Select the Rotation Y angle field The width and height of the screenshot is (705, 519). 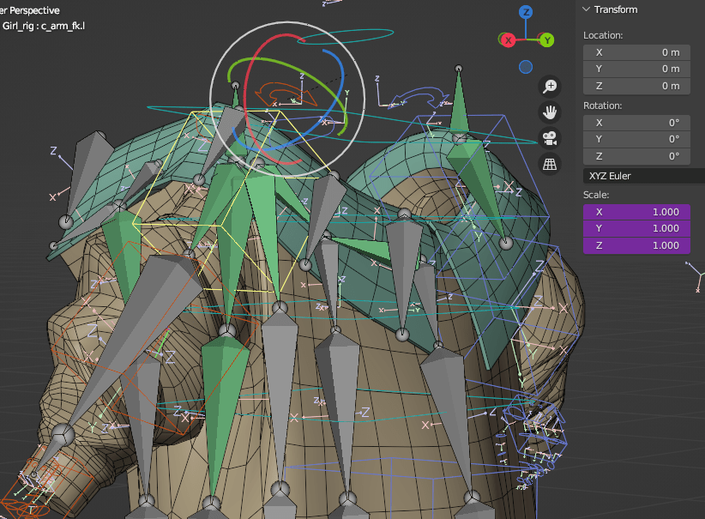pyautogui.click(x=636, y=139)
